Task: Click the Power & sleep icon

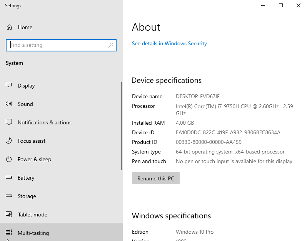Action: 9,159
